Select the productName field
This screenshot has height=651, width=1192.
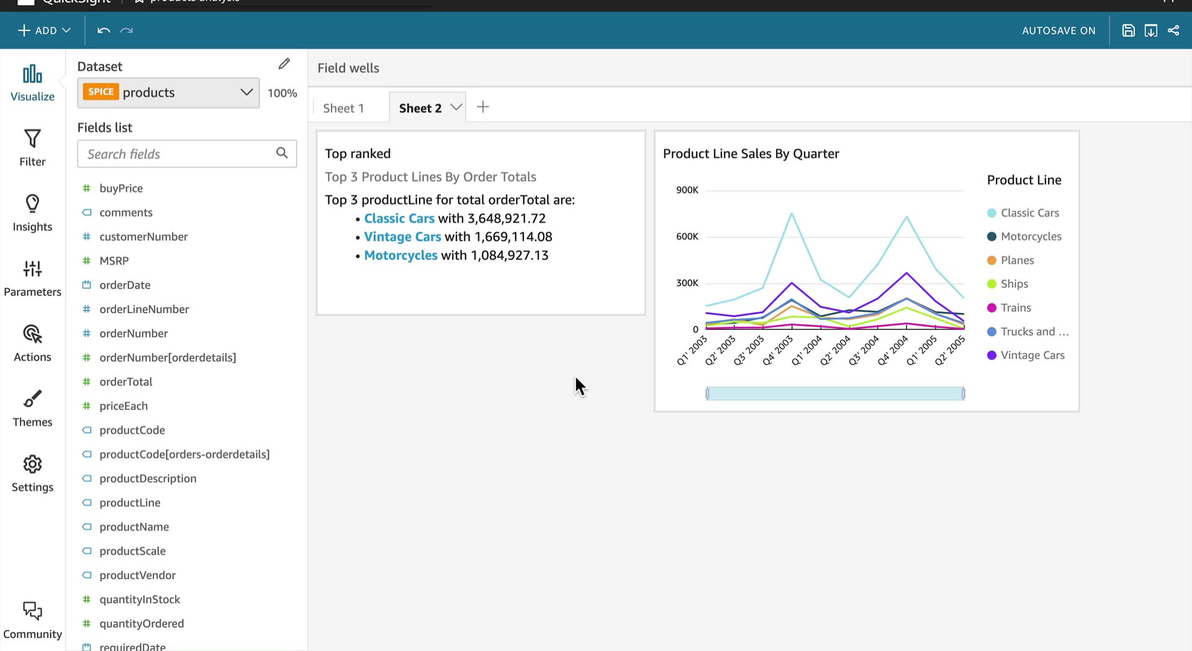tap(134, 527)
